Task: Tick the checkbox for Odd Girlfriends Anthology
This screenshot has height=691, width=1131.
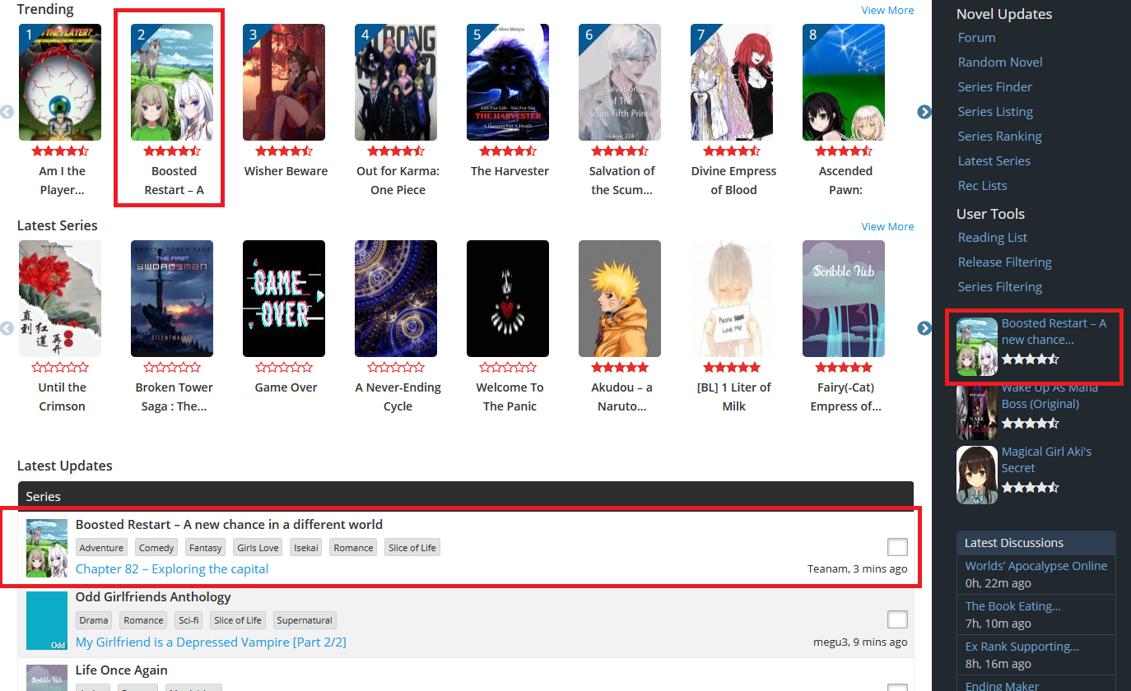Action: [x=897, y=619]
